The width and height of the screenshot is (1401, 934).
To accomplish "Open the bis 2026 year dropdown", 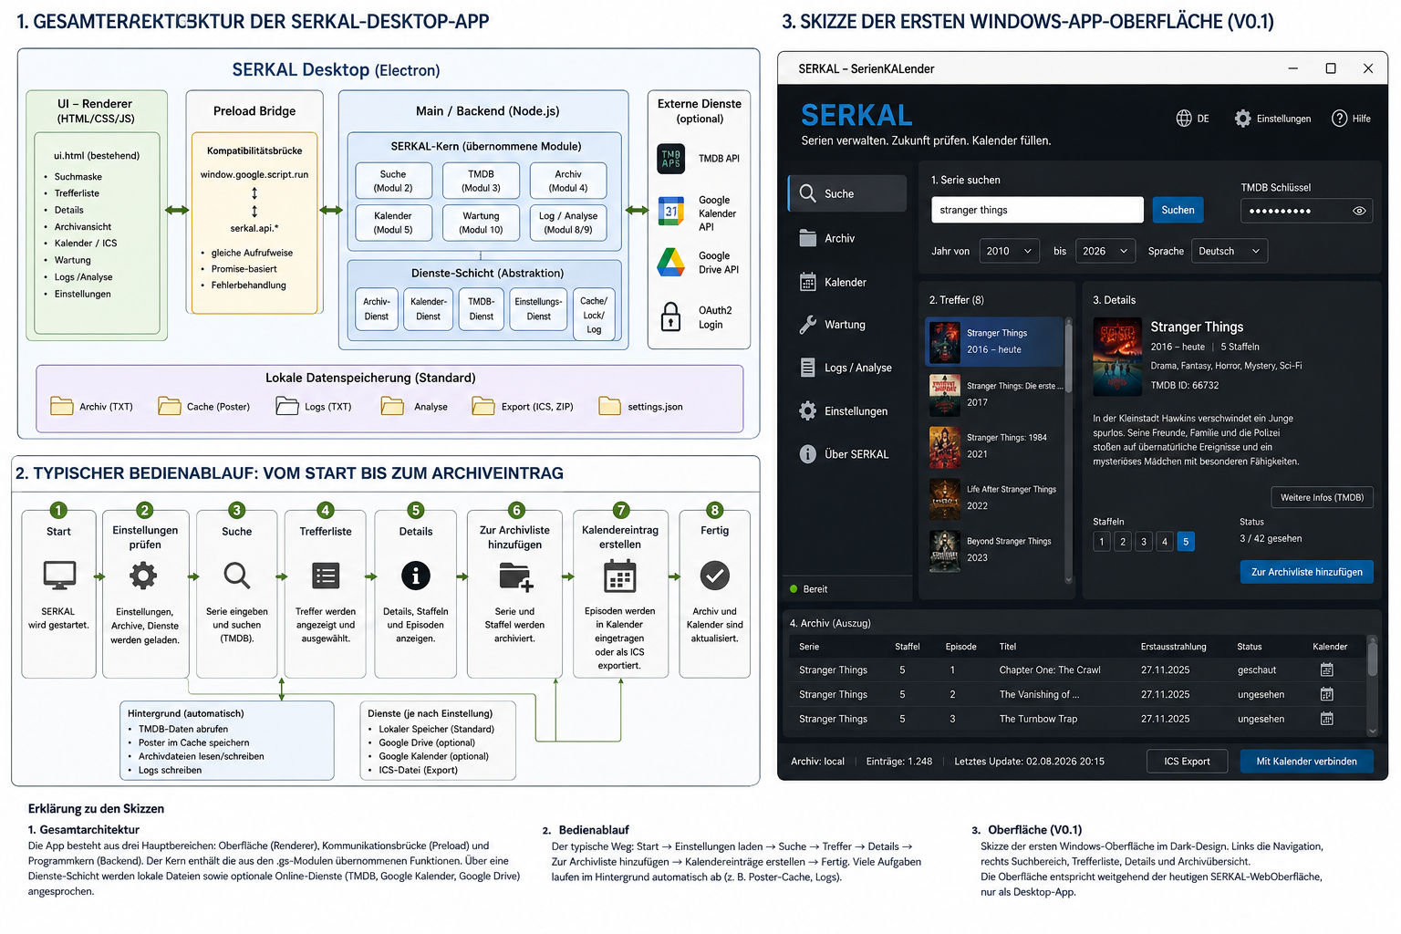I will tap(1105, 251).
